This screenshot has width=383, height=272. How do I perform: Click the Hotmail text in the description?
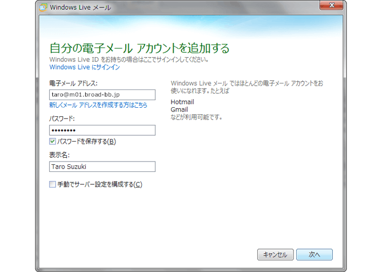coord(182,102)
